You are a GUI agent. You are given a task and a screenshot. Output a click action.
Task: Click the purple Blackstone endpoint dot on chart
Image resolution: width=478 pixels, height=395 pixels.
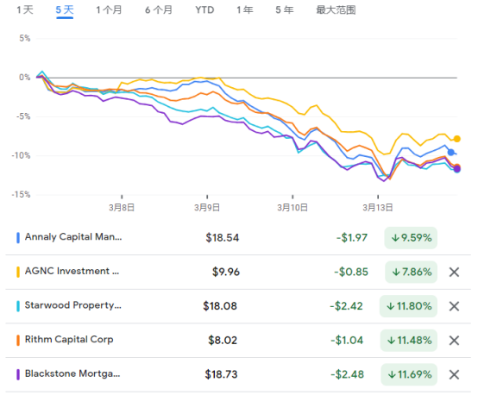pyautogui.click(x=456, y=169)
